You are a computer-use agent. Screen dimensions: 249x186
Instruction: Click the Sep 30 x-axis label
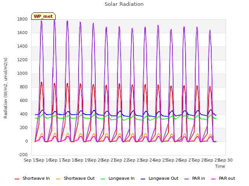226,160
